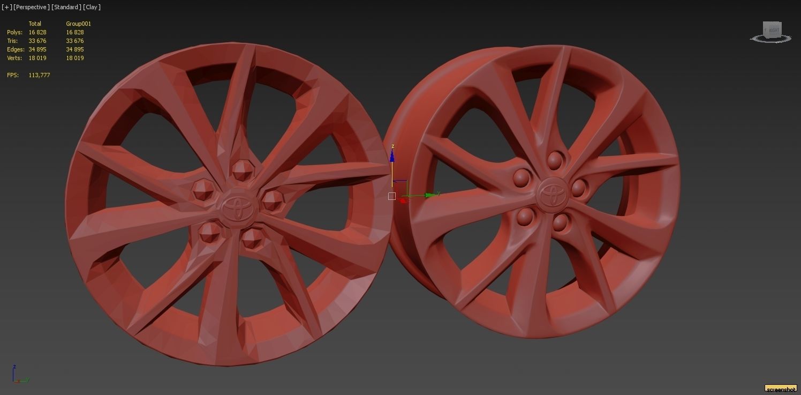
Task: Click the screenshot button
Action: [x=781, y=389]
